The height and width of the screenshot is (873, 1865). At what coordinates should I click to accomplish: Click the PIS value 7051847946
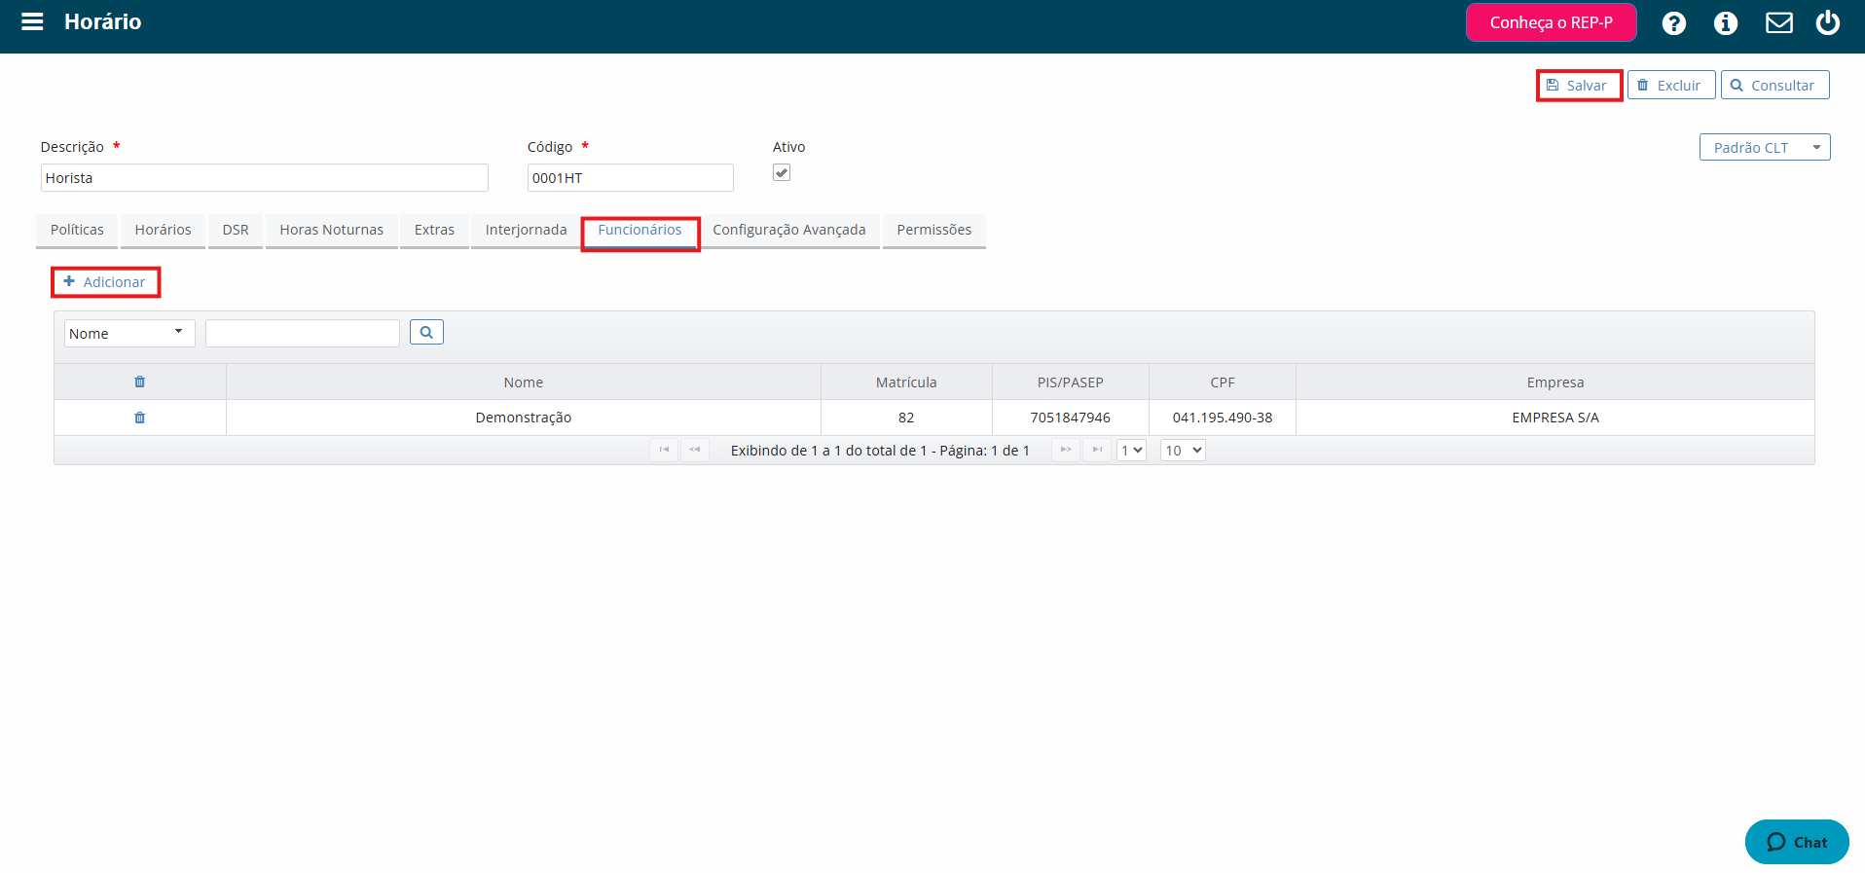click(x=1070, y=418)
